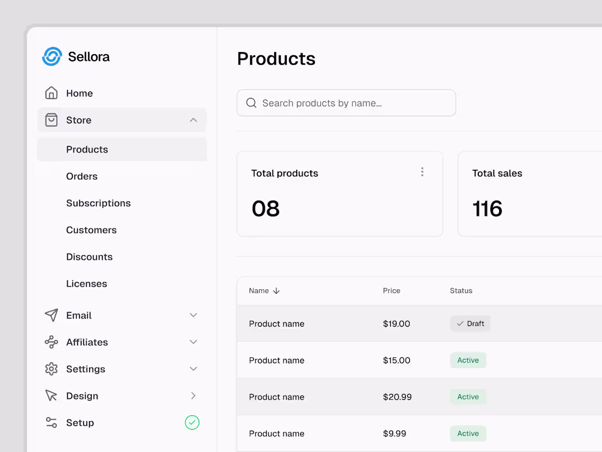Collapse the Store section chevron

pyautogui.click(x=193, y=120)
